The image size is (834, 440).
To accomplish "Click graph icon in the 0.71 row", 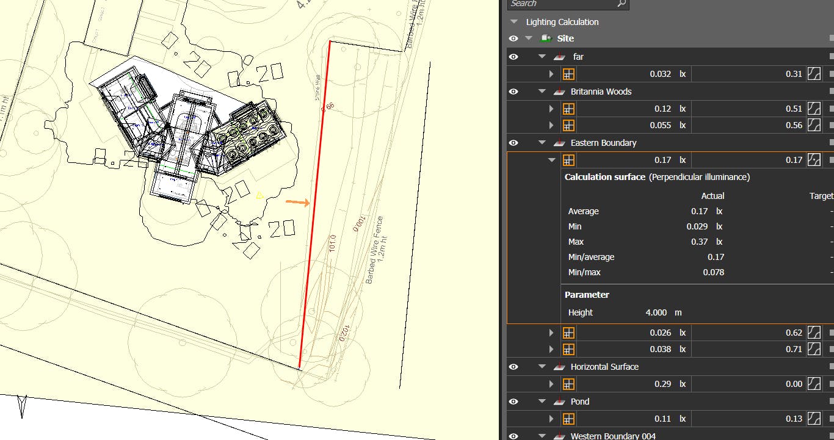I will tap(814, 349).
